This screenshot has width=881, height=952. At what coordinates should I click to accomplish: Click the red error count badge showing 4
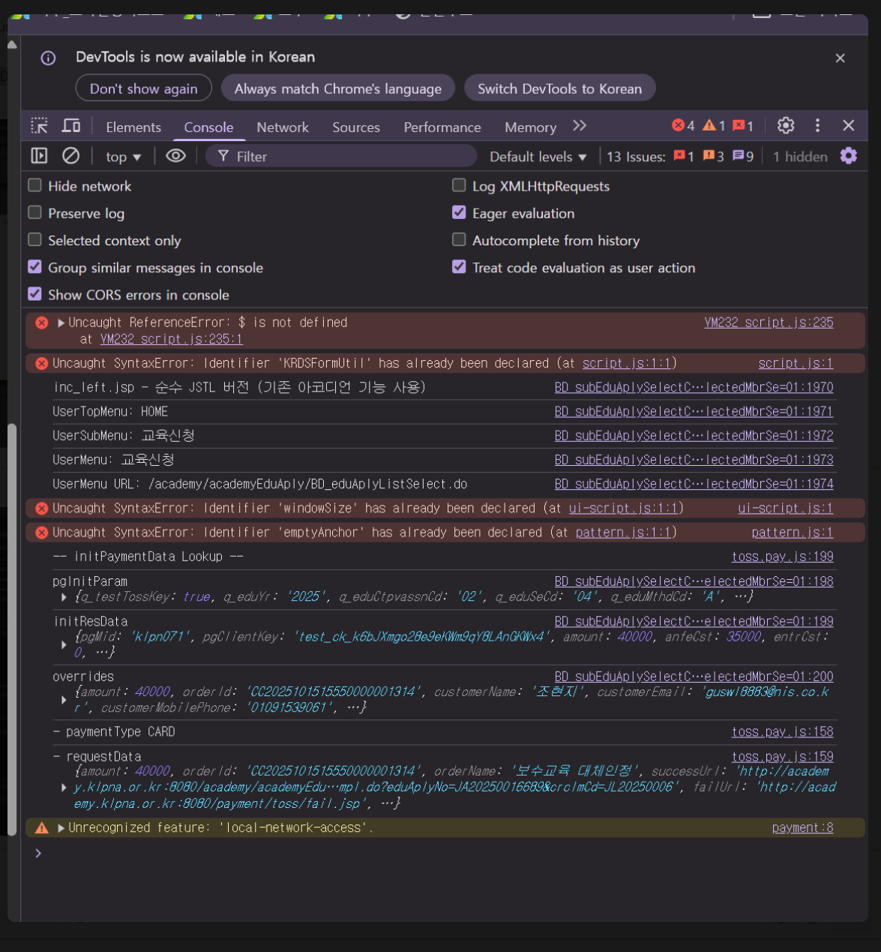pyautogui.click(x=683, y=126)
